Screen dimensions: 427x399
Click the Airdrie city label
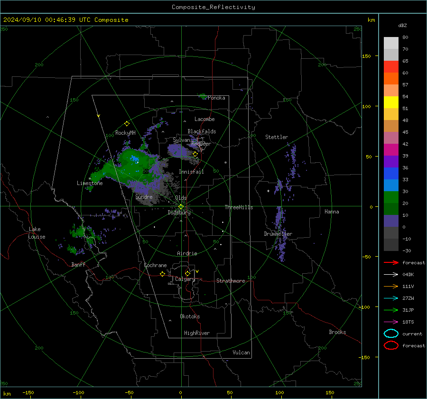coord(187,253)
